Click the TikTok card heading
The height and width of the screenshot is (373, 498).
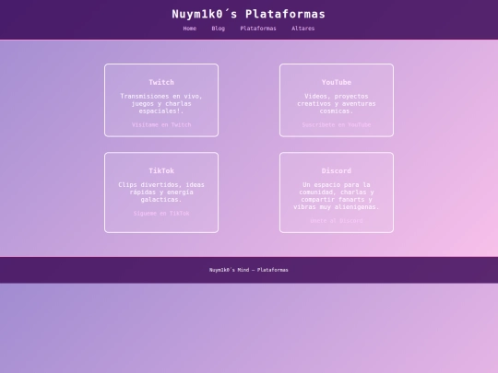(x=161, y=170)
